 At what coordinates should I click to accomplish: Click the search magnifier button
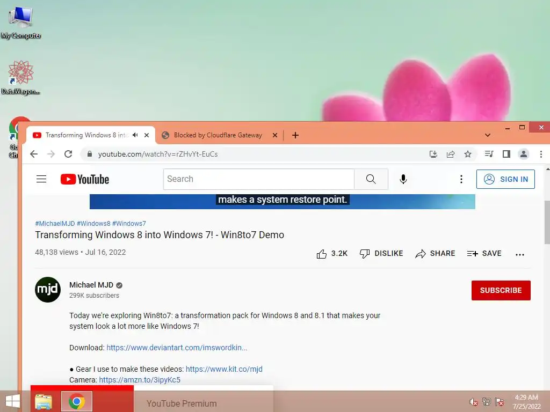[x=371, y=179]
